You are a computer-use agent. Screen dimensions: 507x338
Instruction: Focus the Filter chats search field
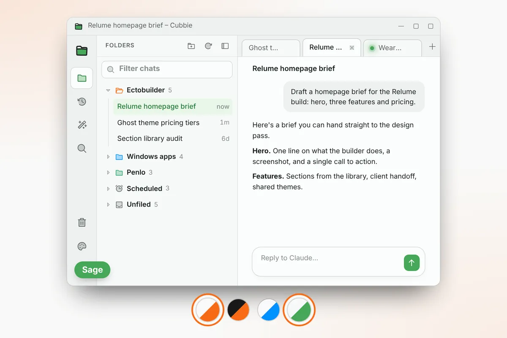tap(167, 69)
